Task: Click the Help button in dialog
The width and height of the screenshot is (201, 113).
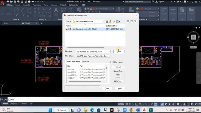Action: [120, 89]
